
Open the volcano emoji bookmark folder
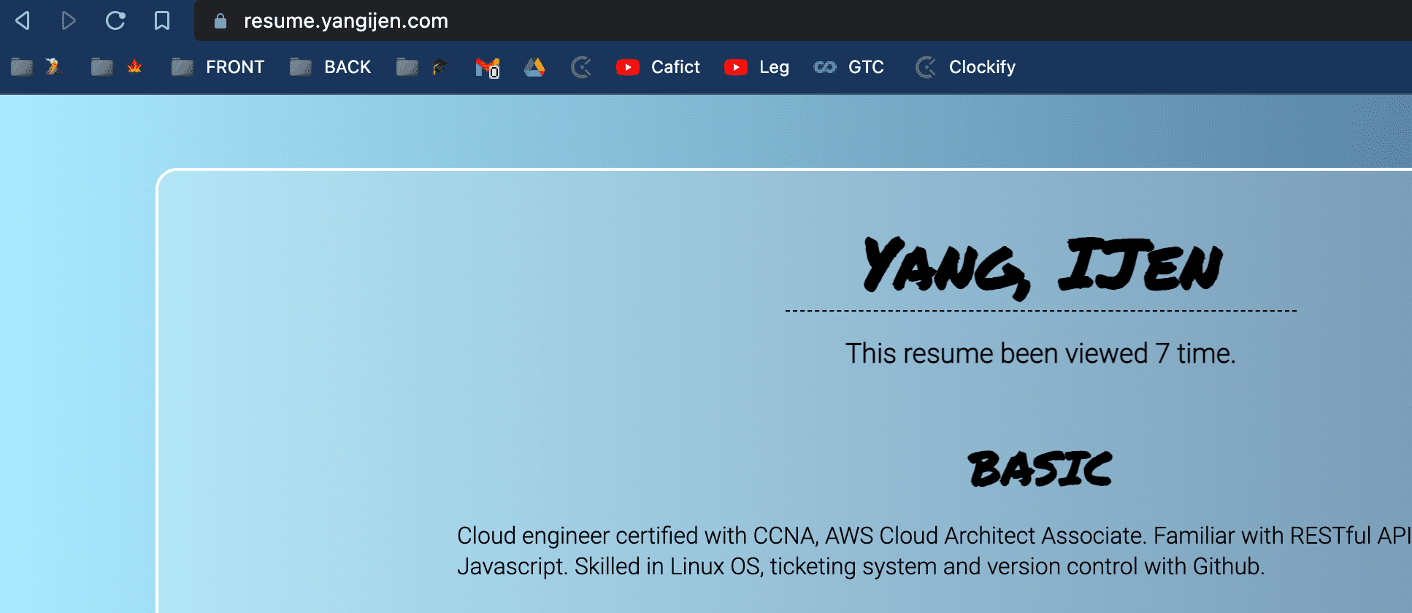37,67
